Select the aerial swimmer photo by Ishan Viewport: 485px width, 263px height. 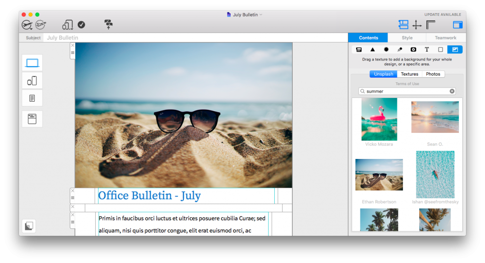pos(435,175)
